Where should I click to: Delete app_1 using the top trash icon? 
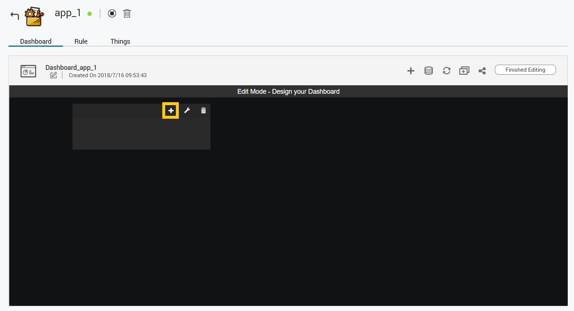click(x=127, y=14)
